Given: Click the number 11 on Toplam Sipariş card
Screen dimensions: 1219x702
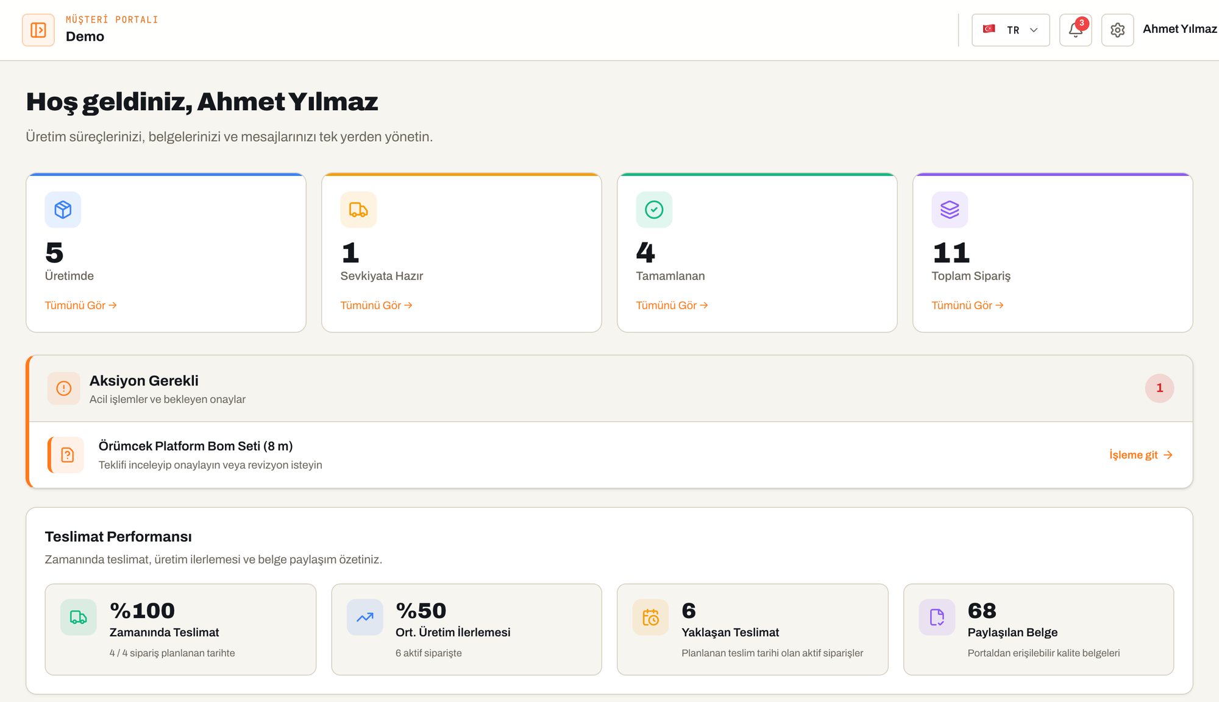Looking at the screenshot, I should (951, 253).
